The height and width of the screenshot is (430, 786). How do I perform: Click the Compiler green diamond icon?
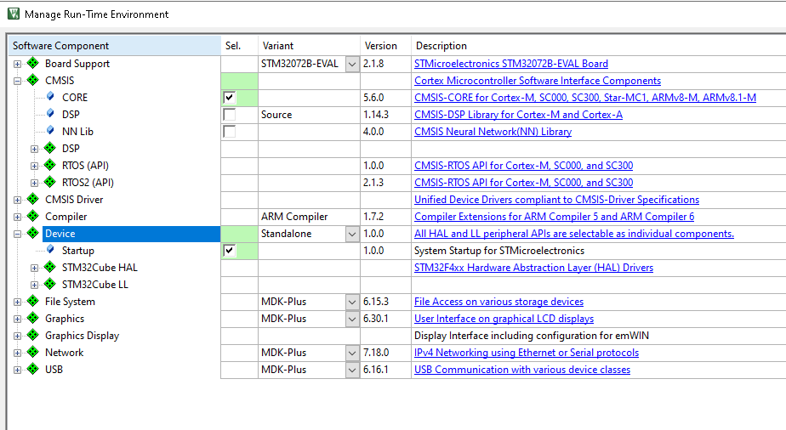(x=33, y=216)
